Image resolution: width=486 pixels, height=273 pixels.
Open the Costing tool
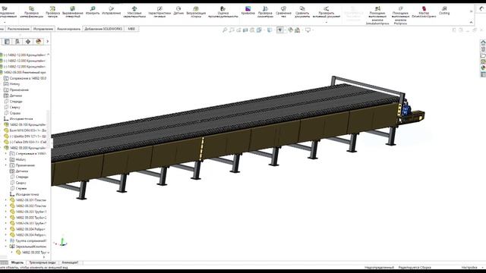pyautogui.click(x=444, y=11)
